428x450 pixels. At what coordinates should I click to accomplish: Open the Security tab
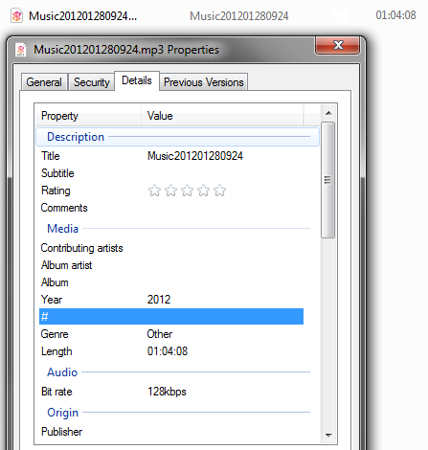(x=92, y=82)
